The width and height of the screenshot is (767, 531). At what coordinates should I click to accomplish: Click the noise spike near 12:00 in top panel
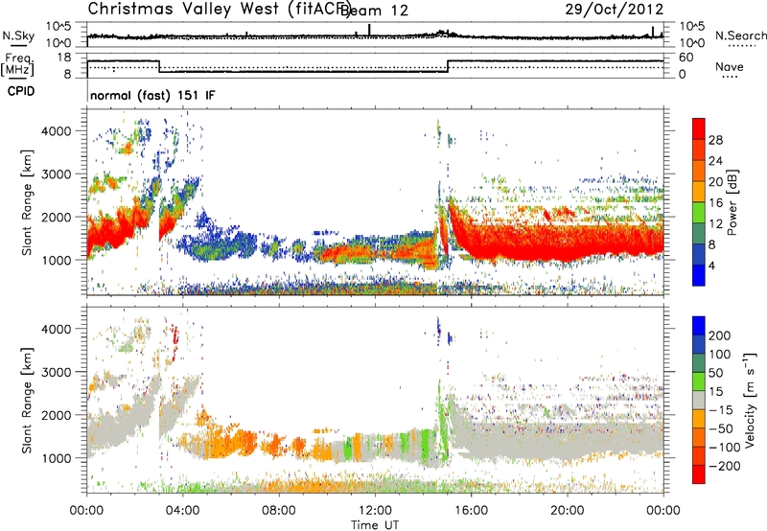(369, 30)
